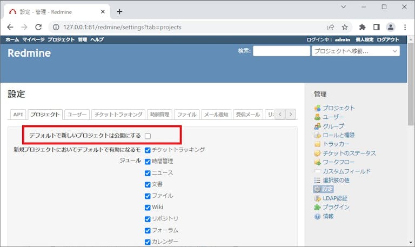Open 管理 in the top menu
Screen dimensions: 415x247
point(82,39)
